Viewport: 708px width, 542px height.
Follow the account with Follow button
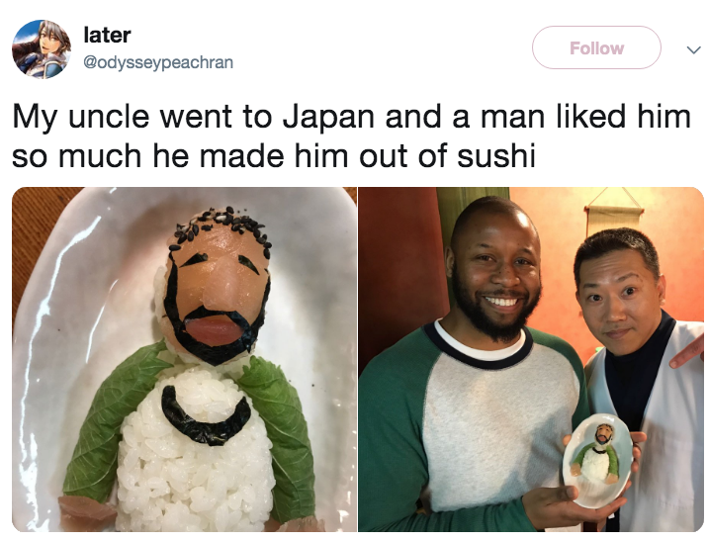pyautogui.click(x=596, y=47)
